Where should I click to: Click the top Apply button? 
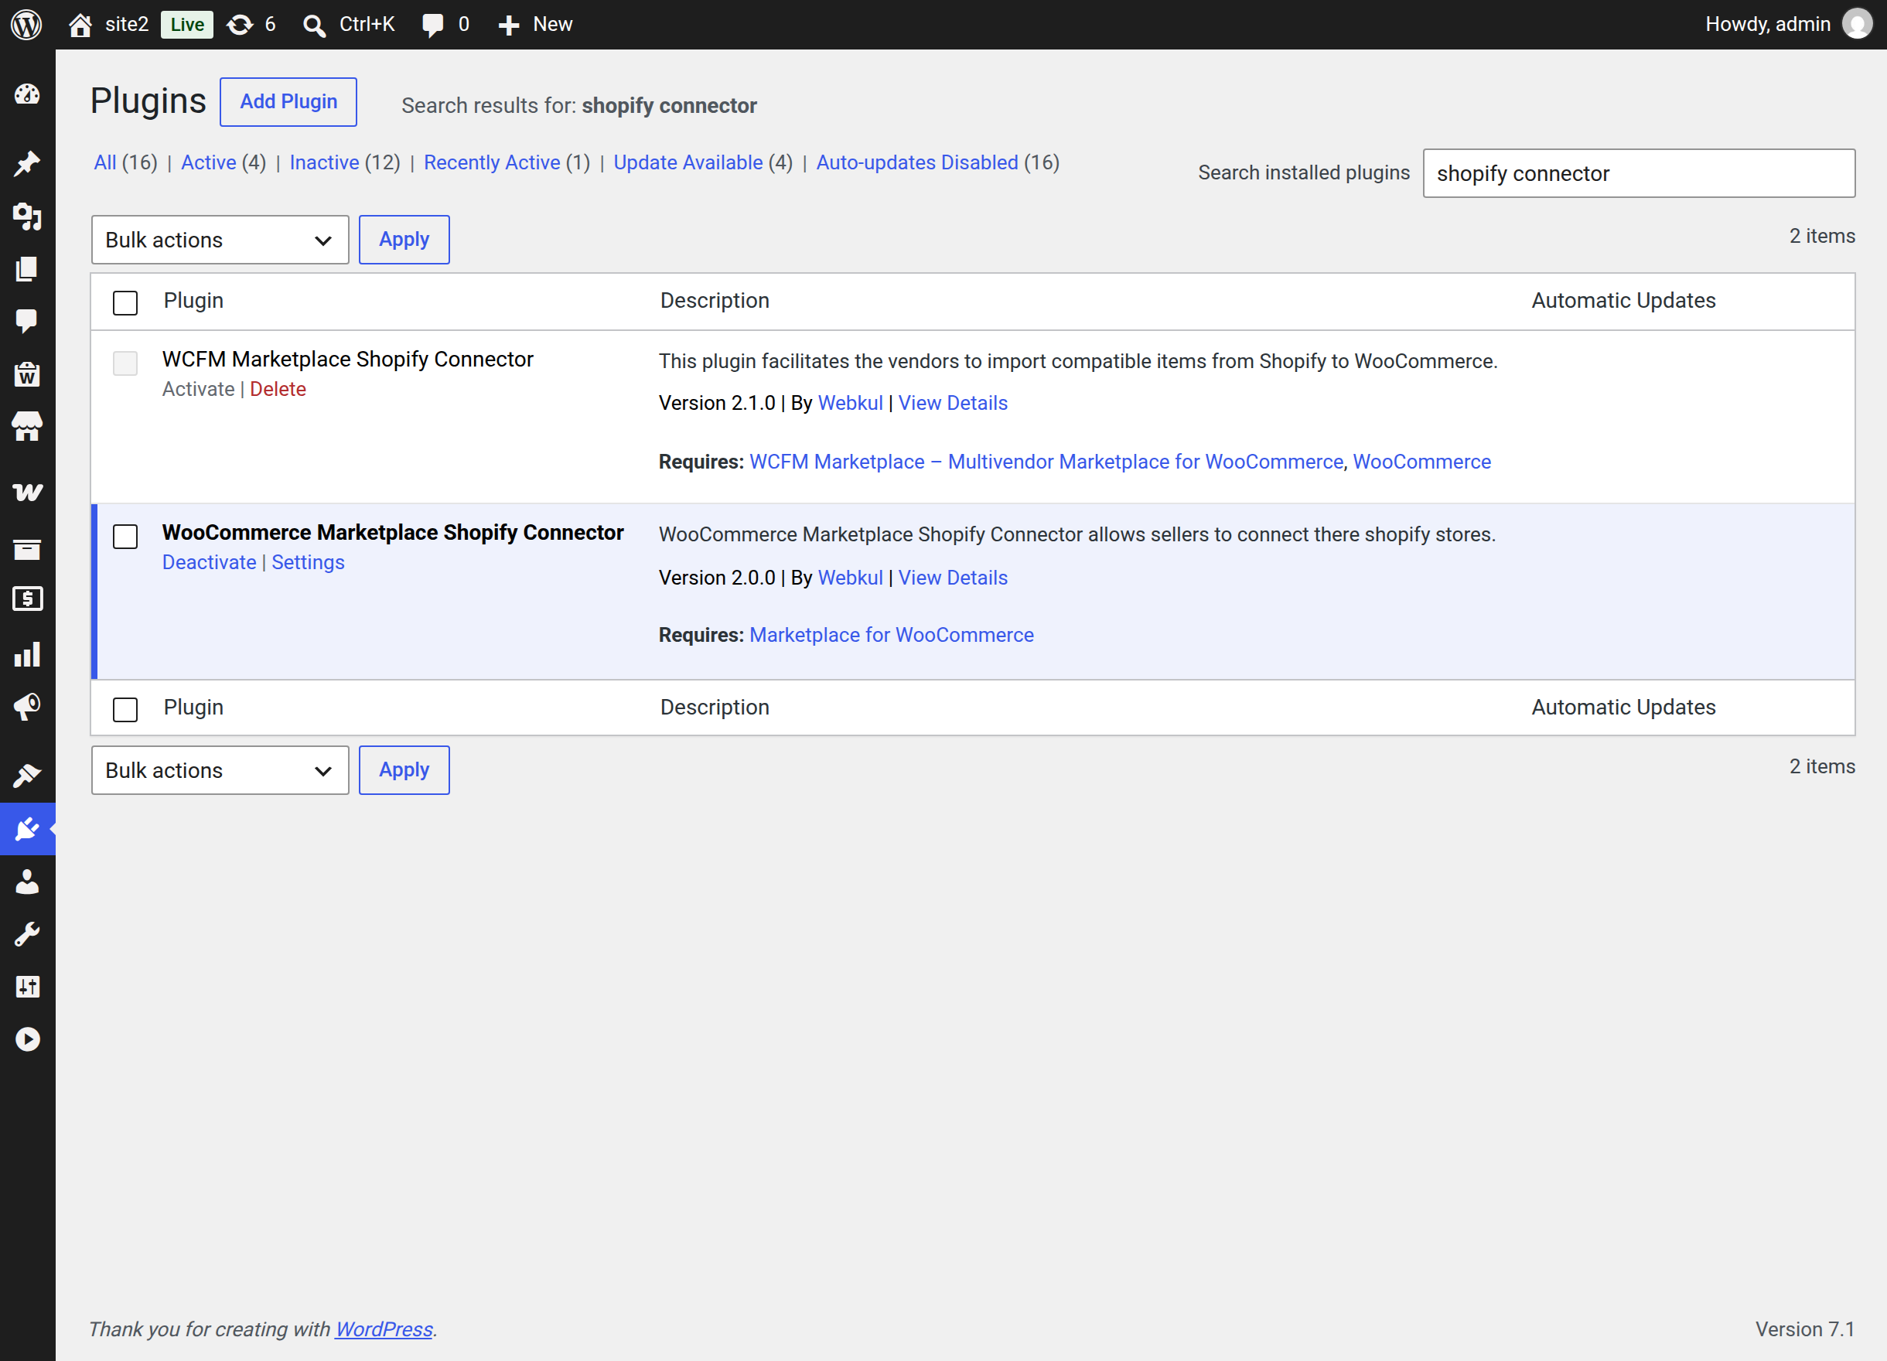(404, 240)
